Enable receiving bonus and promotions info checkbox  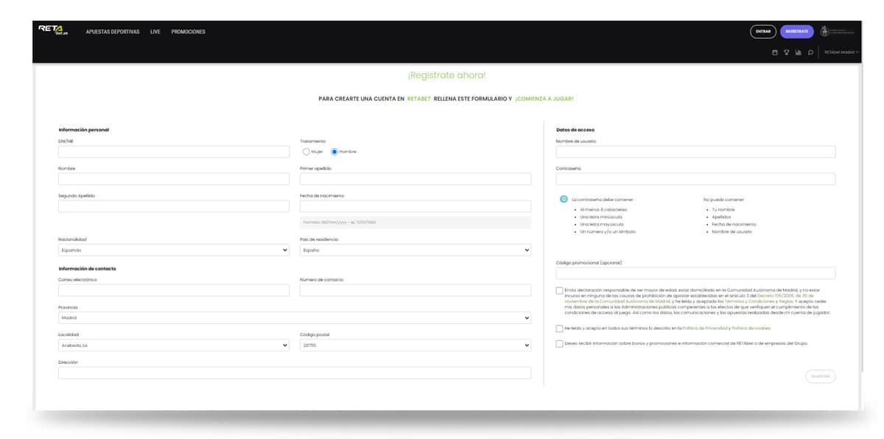[x=560, y=343]
